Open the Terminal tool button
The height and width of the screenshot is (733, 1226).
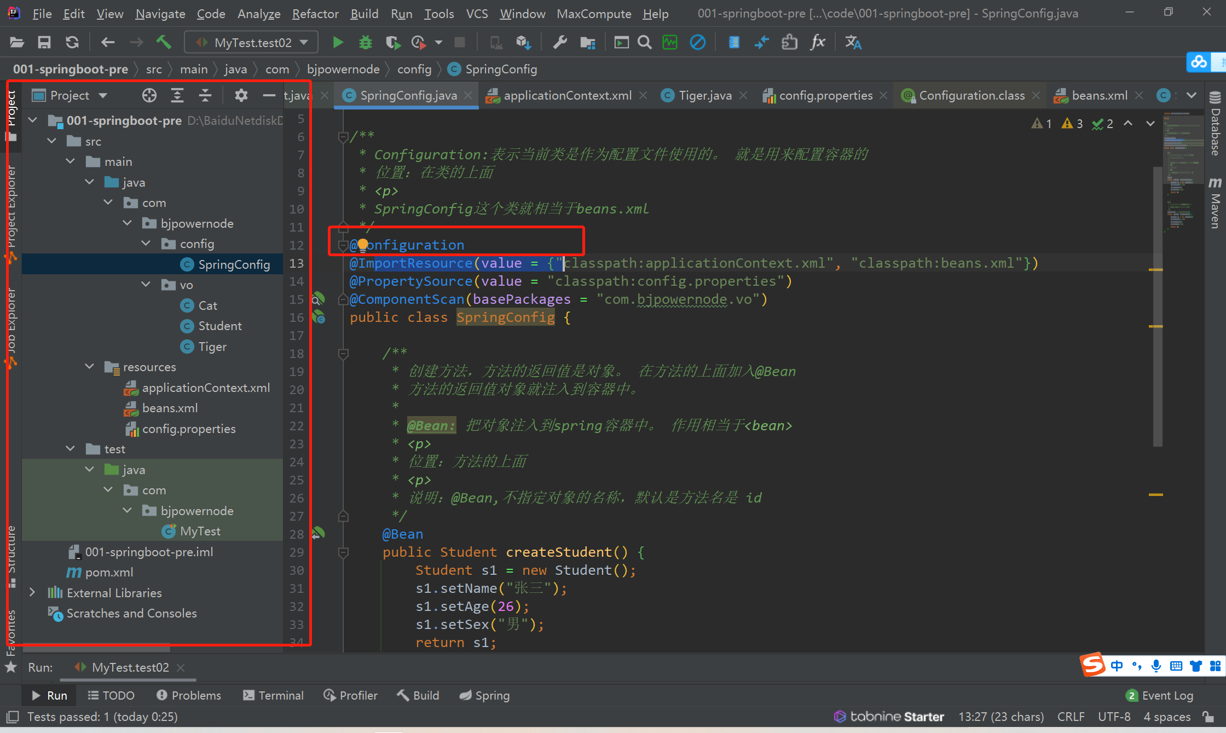(x=273, y=695)
